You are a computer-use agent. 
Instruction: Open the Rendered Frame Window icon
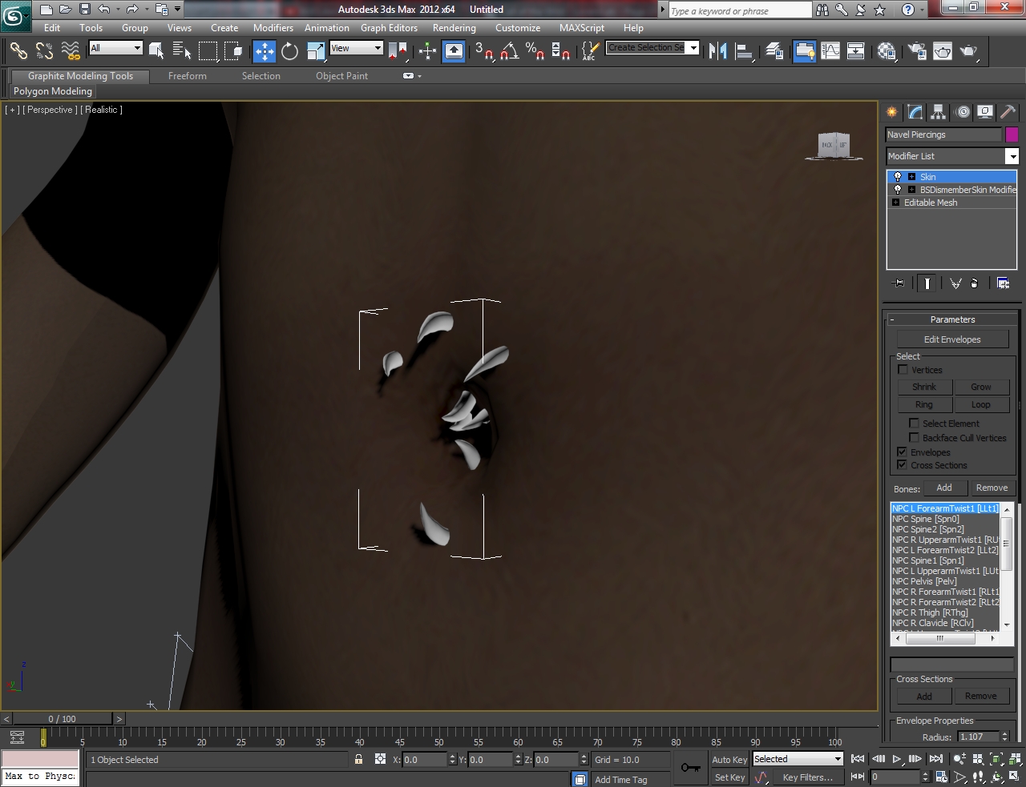pos(942,51)
